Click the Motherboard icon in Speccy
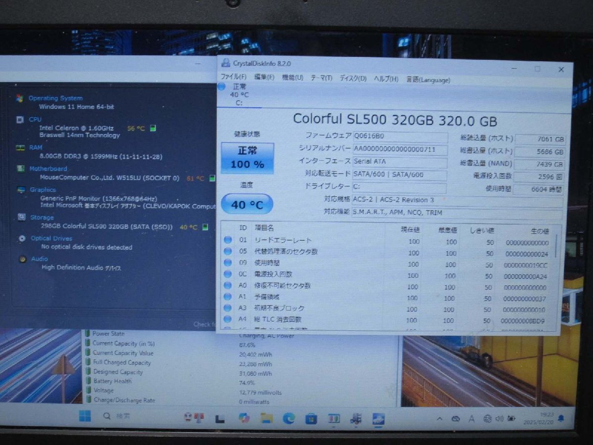The image size is (593, 445). pos(21,169)
